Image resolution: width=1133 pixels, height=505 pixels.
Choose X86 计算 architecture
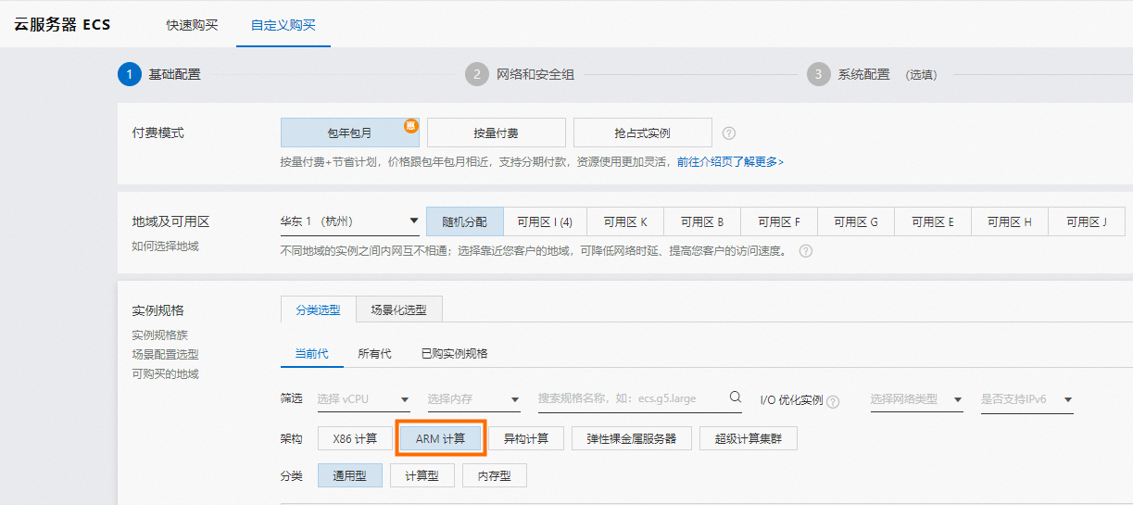tap(355, 438)
